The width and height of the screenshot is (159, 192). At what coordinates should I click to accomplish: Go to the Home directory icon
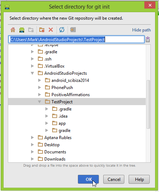(13, 30)
